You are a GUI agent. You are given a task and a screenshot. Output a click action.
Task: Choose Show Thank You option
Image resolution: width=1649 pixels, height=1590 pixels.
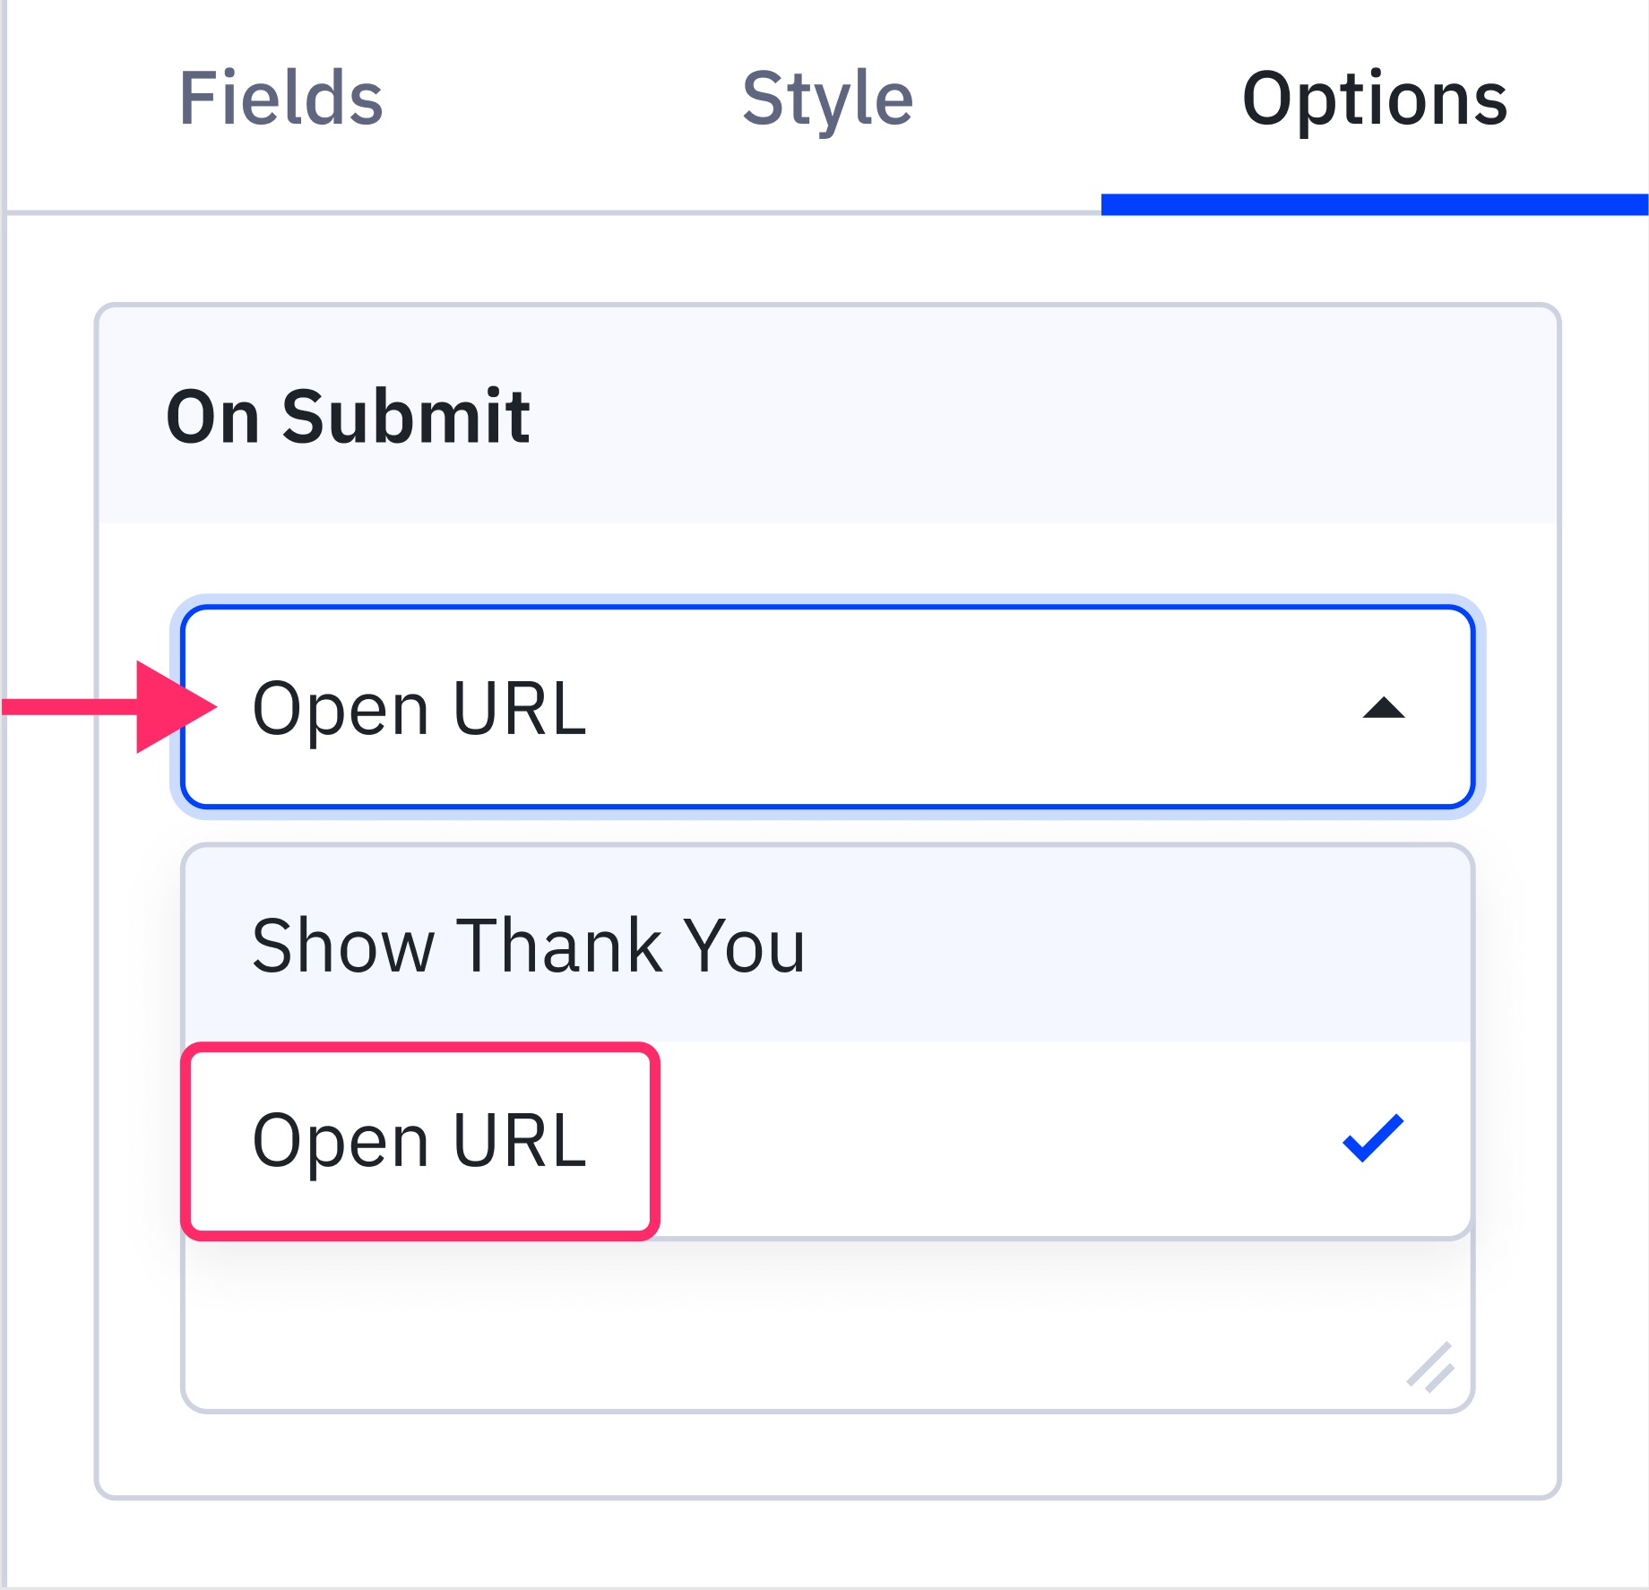[x=529, y=946]
